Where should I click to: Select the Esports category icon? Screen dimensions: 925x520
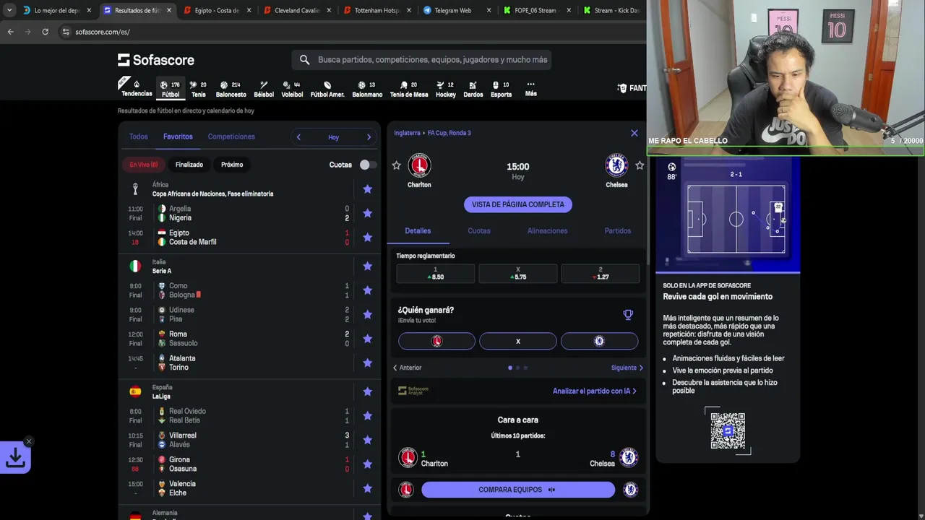(501, 88)
